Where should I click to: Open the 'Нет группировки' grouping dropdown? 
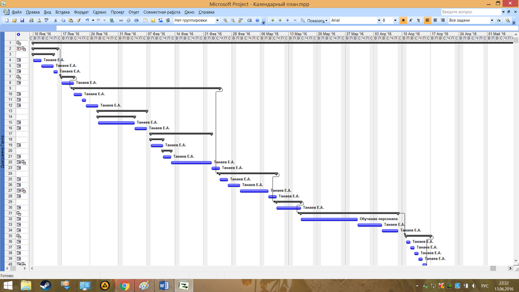click(217, 21)
